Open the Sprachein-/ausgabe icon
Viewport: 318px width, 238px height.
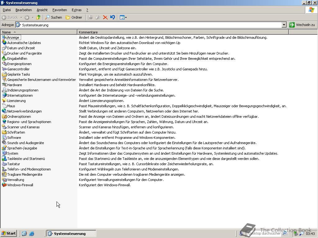point(4,148)
